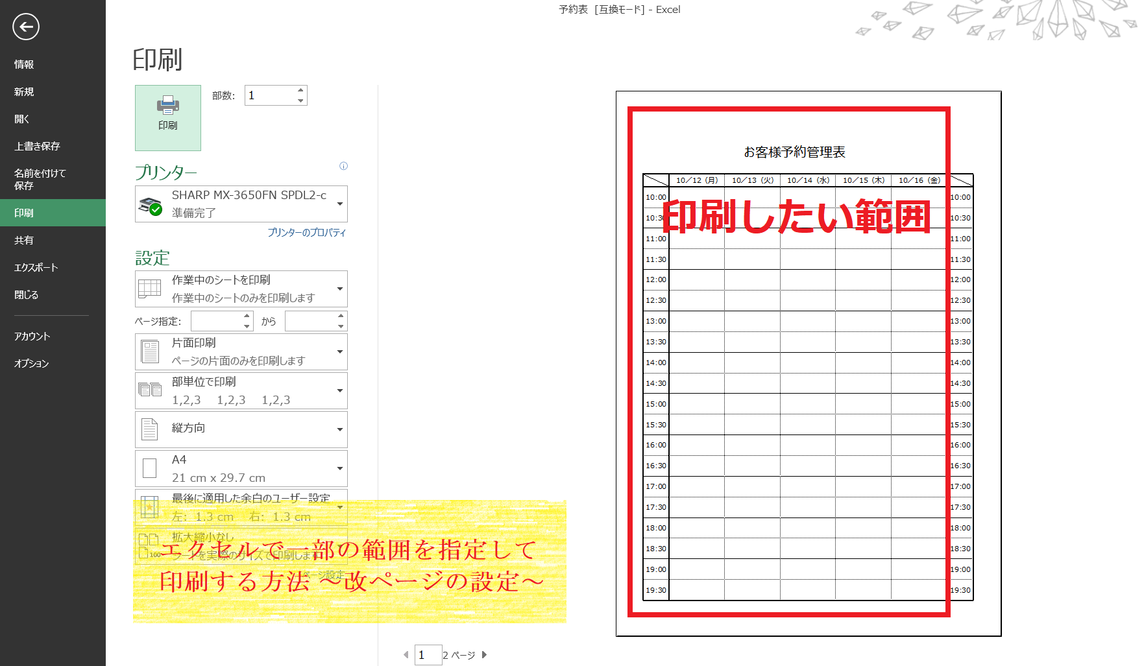Open the 新規 menu item

(x=53, y=91)
